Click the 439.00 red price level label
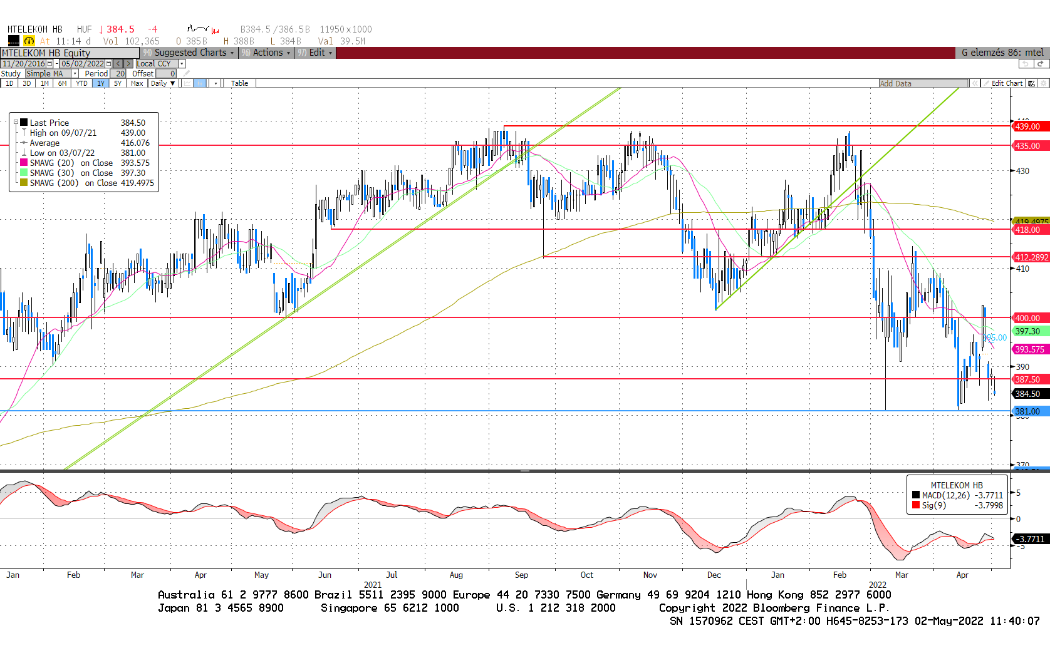Viewport: 1050px width, 648px height. coord(1031,126)
